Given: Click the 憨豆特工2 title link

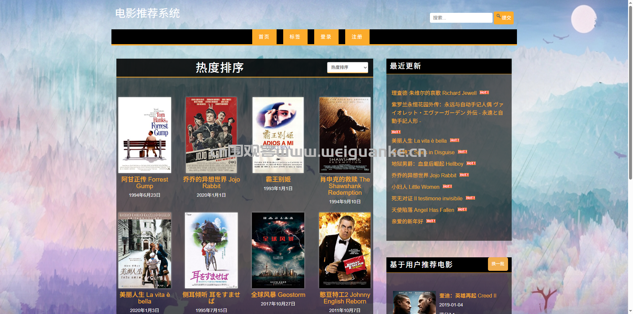Looking at the screenshot, I should click(x=345, y=298).
